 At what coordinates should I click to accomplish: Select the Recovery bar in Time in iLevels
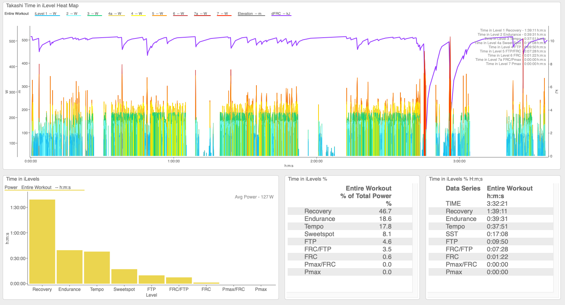point(42,241)
